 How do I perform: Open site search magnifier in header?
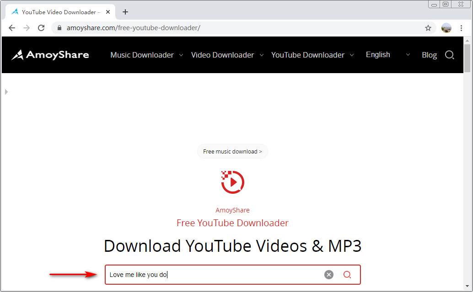pos(450,55)
